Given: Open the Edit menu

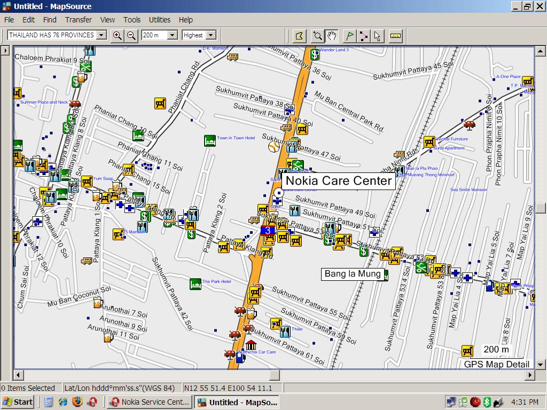Looking at the screenshot, I should pos(29,20).
